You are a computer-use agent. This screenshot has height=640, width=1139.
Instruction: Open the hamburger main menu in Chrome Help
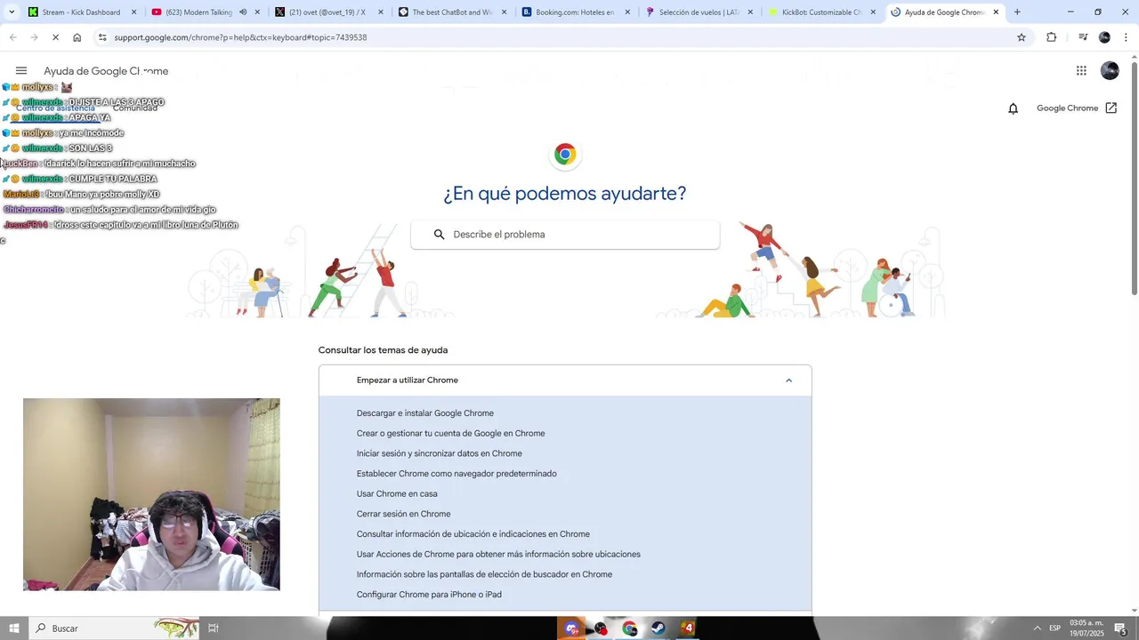[x=21, y=71]
